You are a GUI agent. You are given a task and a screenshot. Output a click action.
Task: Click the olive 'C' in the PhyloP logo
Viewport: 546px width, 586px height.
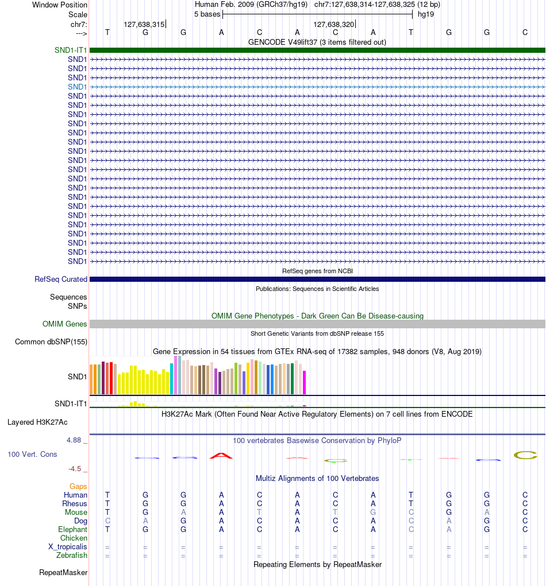[x=525, y=455]
